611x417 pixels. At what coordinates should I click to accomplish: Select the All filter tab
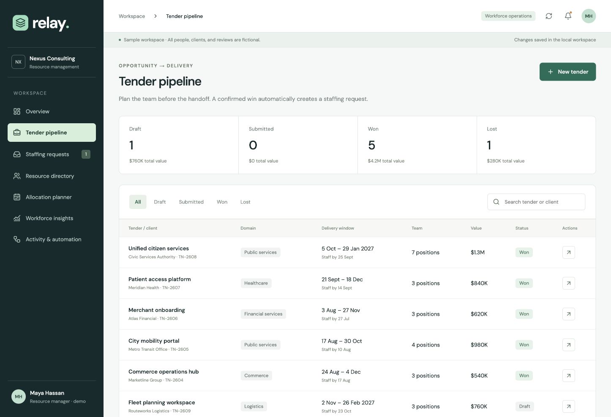[138, 202]
